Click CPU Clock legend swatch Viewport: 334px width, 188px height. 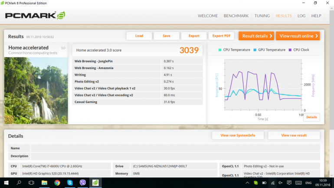pyautogui.click(x=290, y=50)
